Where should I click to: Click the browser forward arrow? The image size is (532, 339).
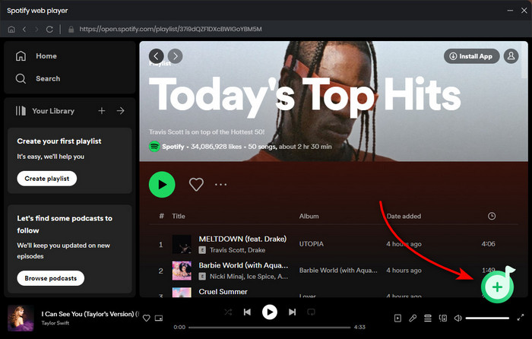36,29
